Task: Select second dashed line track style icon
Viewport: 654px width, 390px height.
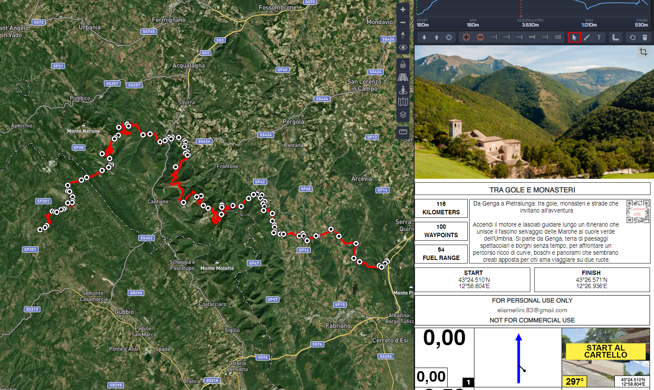Action: pyautogui.click(x=507, y=37)
